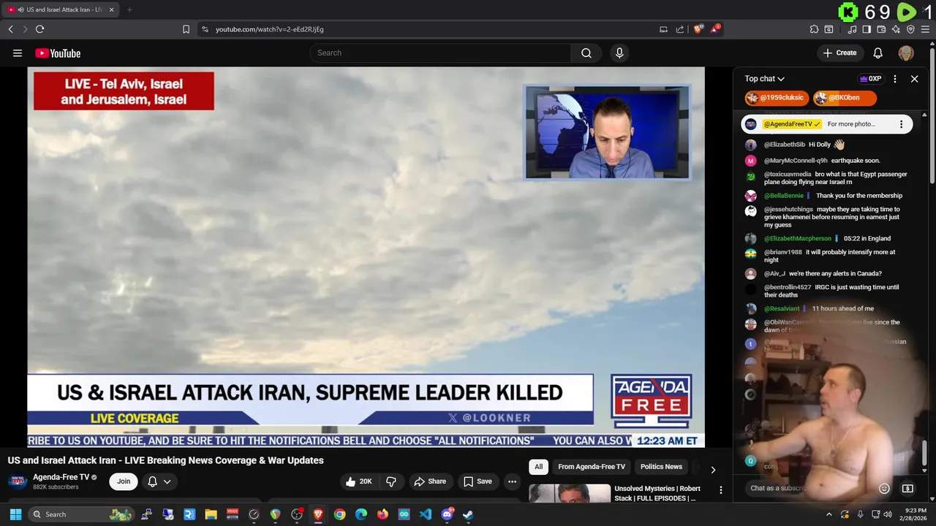936x526 pixels.
Task: Open chat options three-dot menu
Action: click(895, 79)
